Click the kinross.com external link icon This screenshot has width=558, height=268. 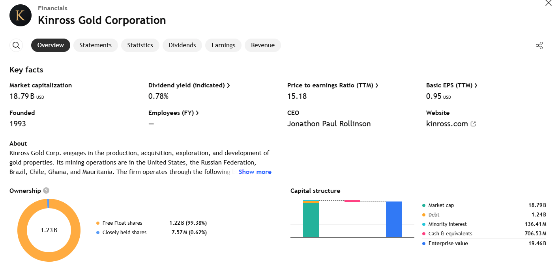(x=474, y=124)
